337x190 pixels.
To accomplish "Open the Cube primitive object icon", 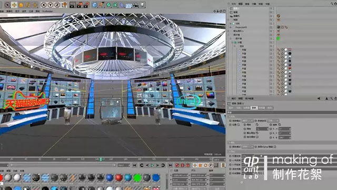I will (95, 5).
